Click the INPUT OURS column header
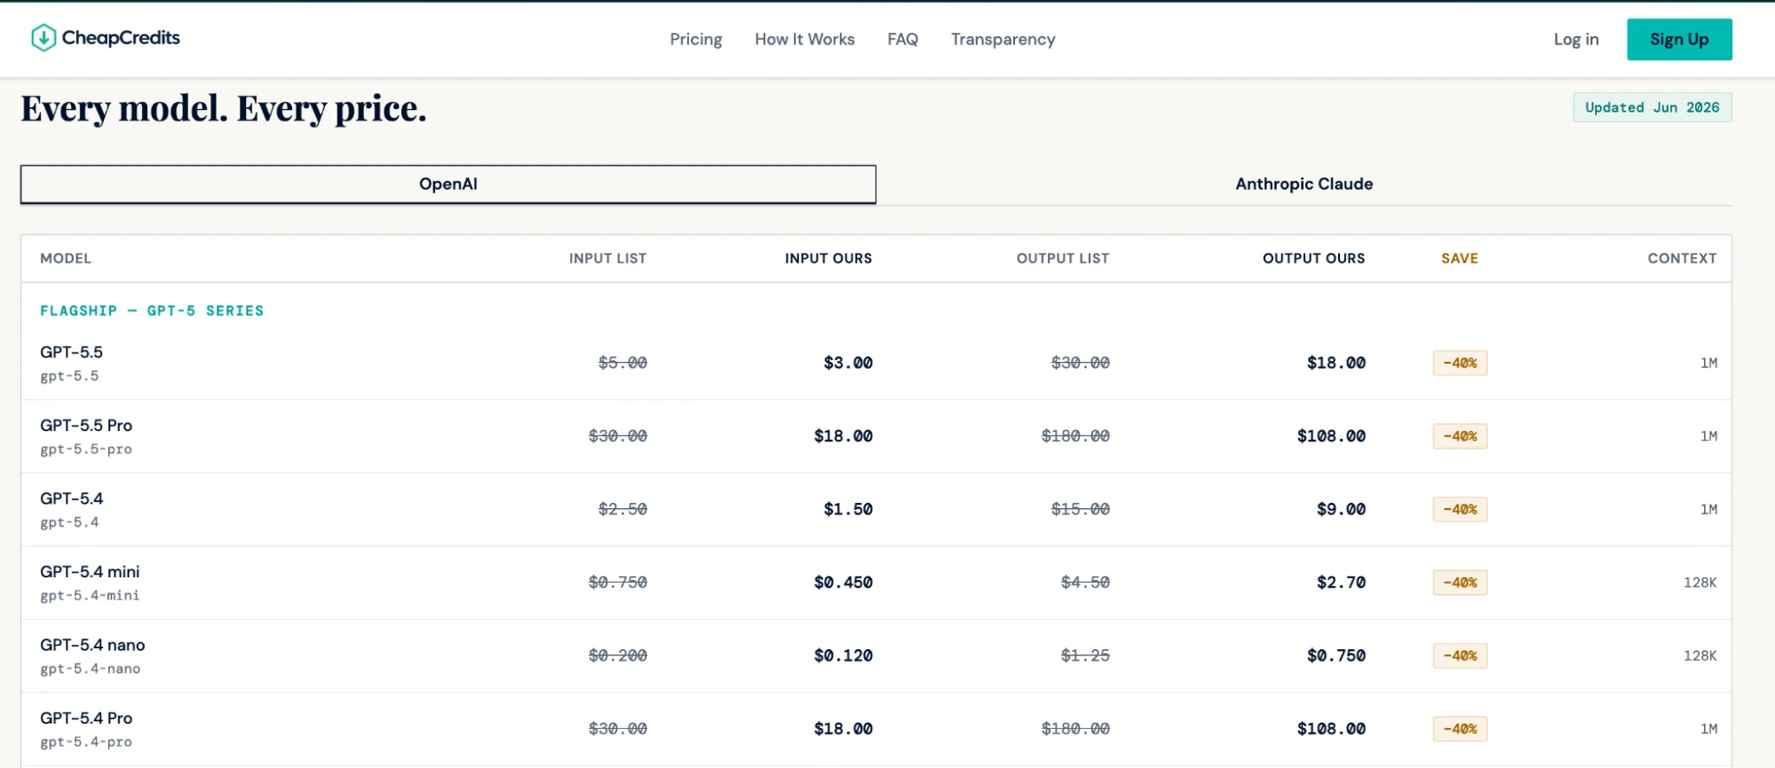This screenshot has height=768, width=1775. click(828, 258)
